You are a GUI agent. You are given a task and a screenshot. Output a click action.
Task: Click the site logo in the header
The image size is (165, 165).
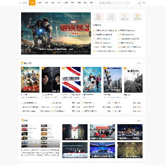pos(23,3)
